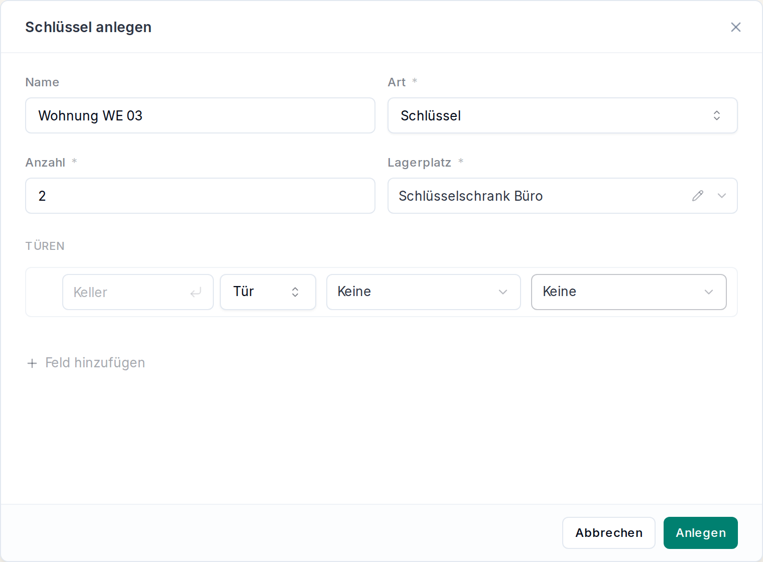
Task: Open the Art dropdown showing Schlüssel
Action: 563,115
